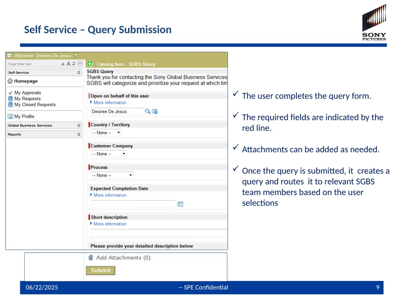Click the Type filter text box

[33, 64]
